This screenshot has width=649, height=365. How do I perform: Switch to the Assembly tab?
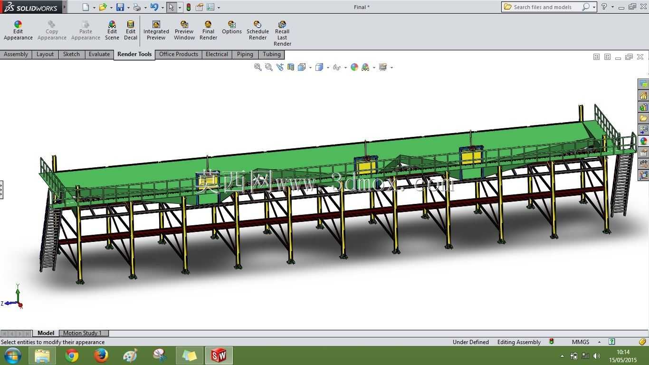pyautogui.click(x=16, y=54)
